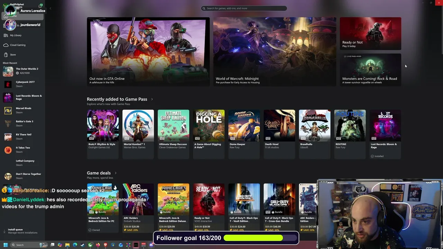Viewport: 443px width, 249px height.
Task: Open Call of Duty Black Ops 7 Cross-Gen Bundle
Action: pos(279,208)
